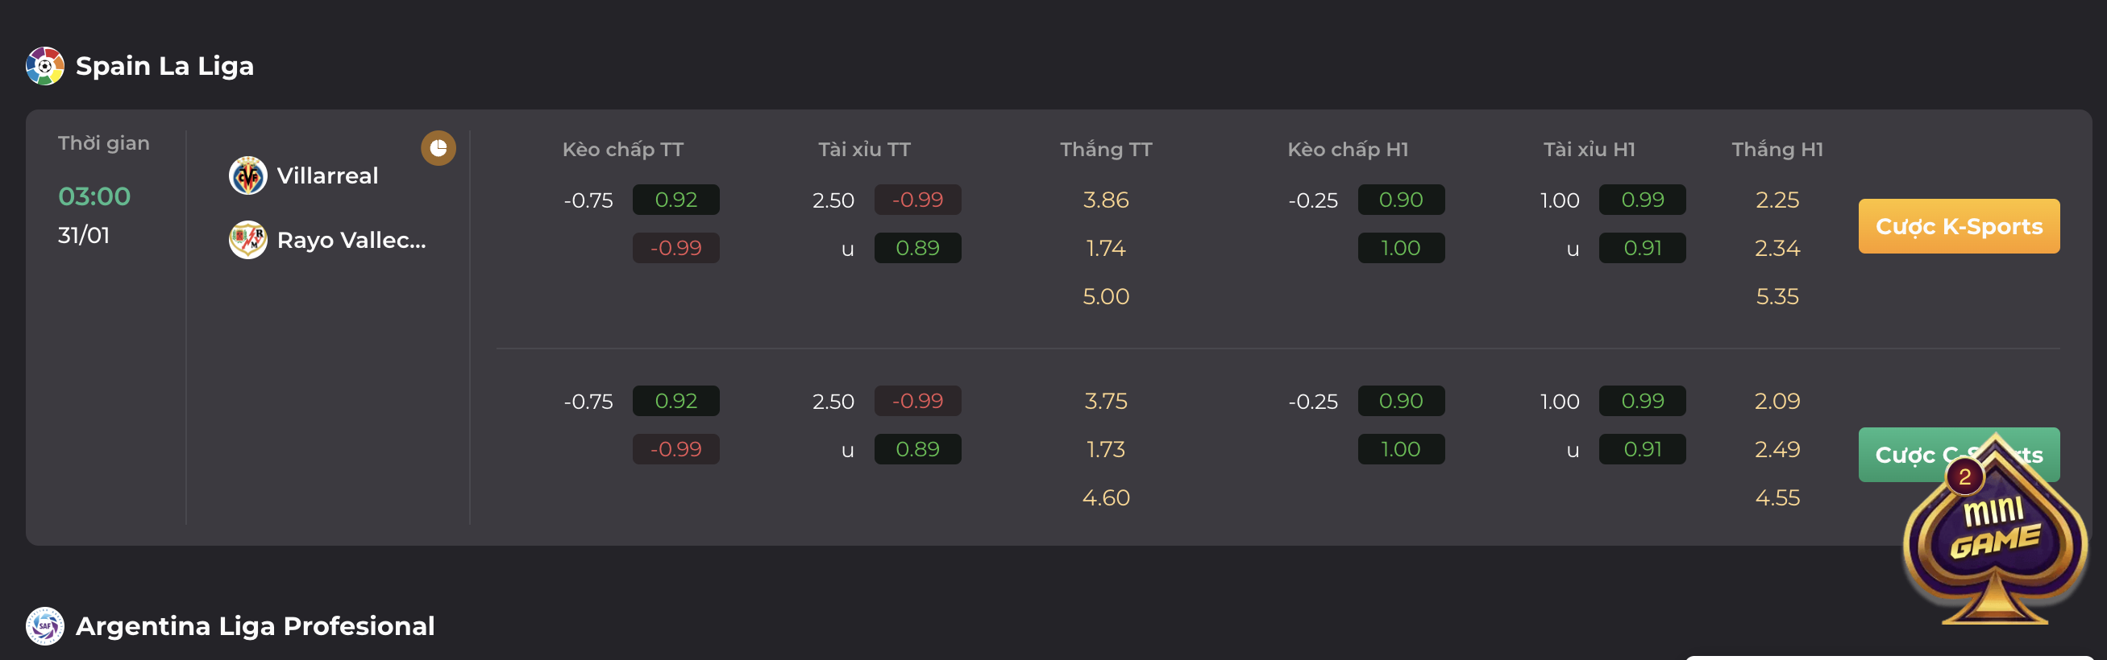Image resolution: width=2107 pixels, height=660 pixels.
Task: Open the Mini Game spade badge
Action: pos(1995,531)
